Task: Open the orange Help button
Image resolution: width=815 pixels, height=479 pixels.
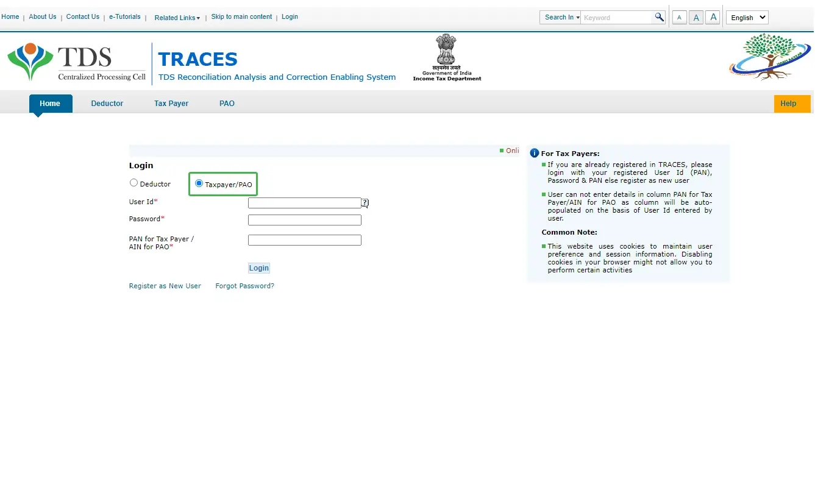Action: tap(791, 104)
